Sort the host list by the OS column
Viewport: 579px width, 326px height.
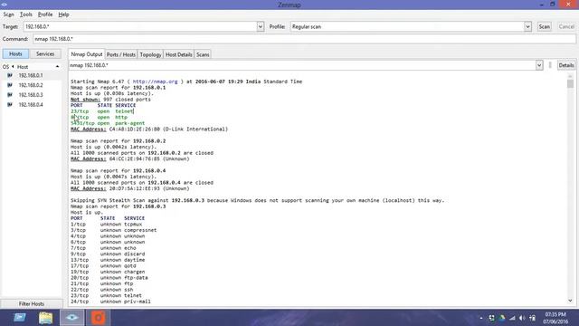point(5,67)
